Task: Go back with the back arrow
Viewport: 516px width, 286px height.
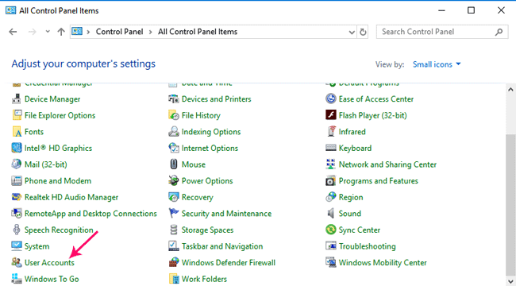Action: [x=13, y=32]
